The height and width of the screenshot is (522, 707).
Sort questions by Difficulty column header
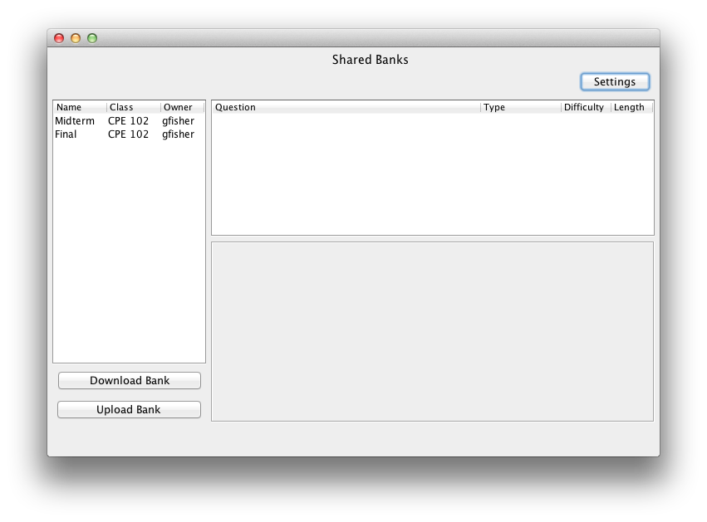pyautogui.click(x=585, y=107)
